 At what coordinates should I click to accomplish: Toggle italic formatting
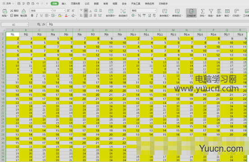coord(37,16)
